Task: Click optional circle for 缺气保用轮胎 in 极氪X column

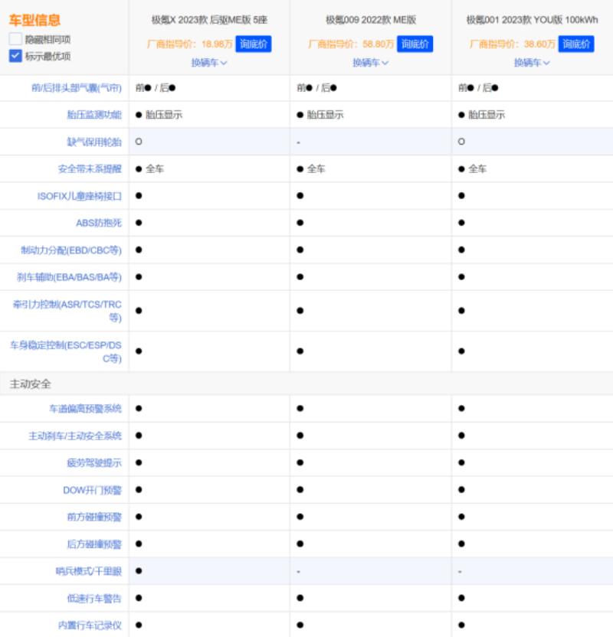Action: (139, 142)
